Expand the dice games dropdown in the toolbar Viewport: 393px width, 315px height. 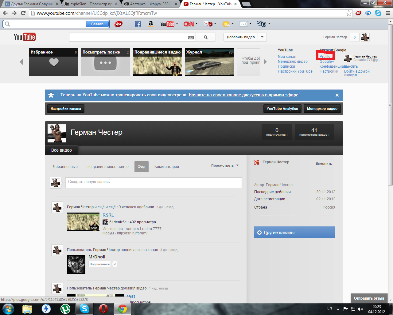[x=215, y=24]
